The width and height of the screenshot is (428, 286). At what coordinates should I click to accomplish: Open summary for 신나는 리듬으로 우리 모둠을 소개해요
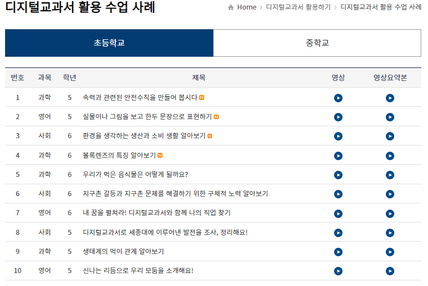click(390, 271)
